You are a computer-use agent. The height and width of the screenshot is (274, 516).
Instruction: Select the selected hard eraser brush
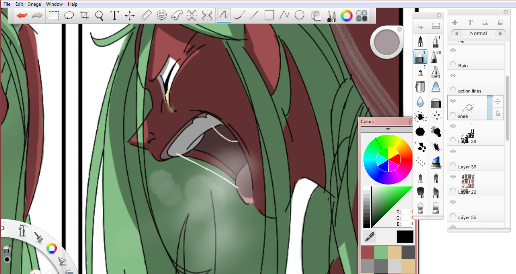(420, 57)
